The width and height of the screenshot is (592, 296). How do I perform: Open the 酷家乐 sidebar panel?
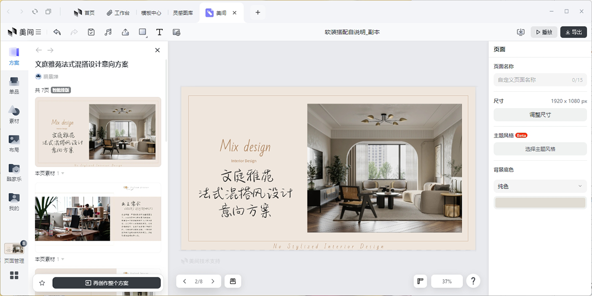tap(14, 173)
